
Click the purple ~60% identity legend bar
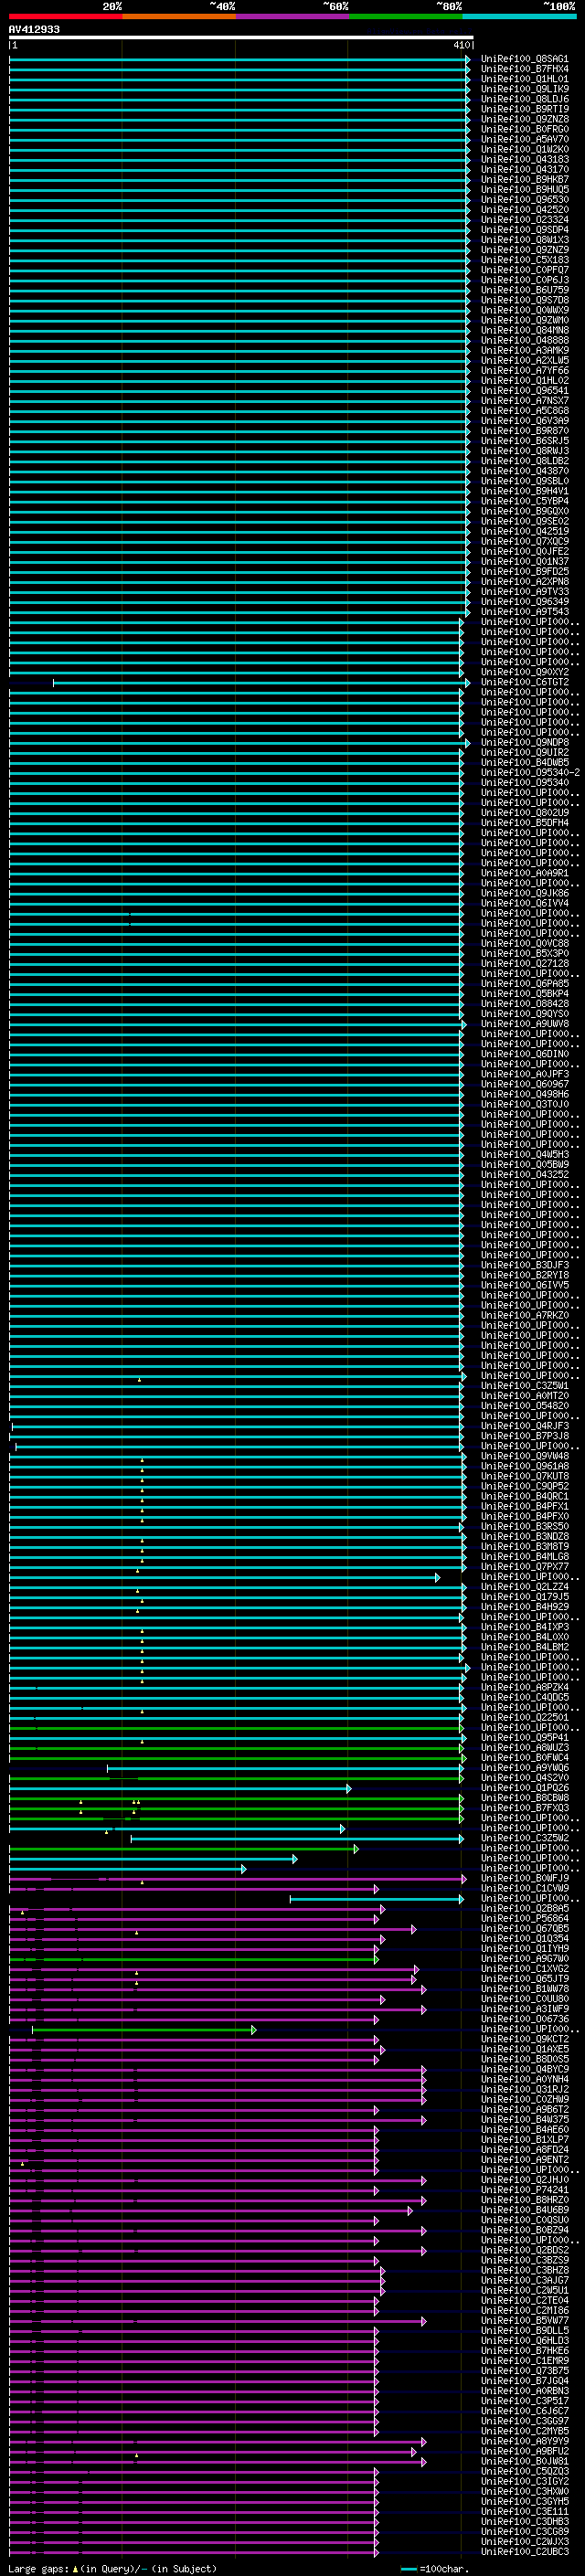292,16
